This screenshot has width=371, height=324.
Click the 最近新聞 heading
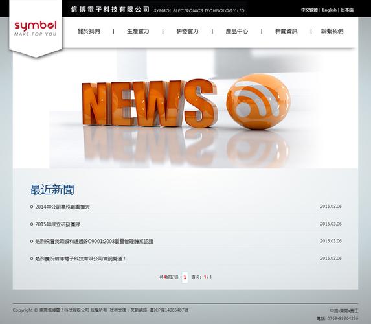(52, 190)
